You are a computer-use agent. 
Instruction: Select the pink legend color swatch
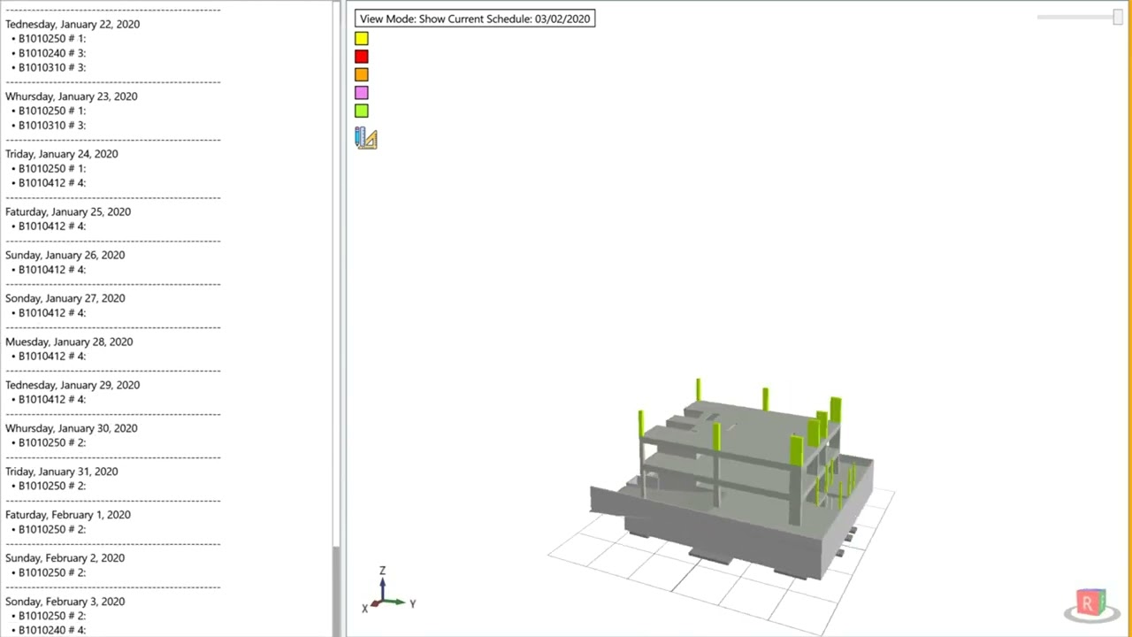(x=362, y=93)
